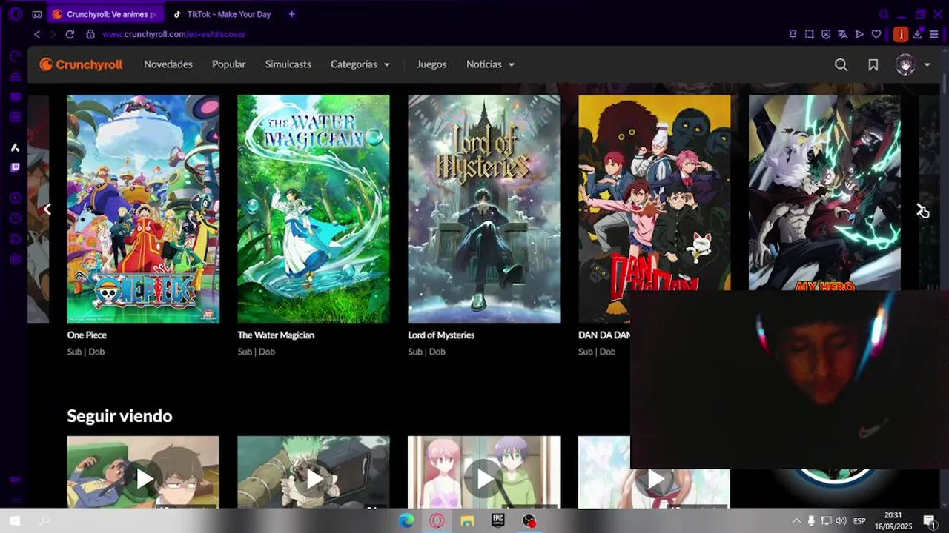Open the orange j profile extension
The width and height of the screenshot is (949, 533).
(900, 34)
